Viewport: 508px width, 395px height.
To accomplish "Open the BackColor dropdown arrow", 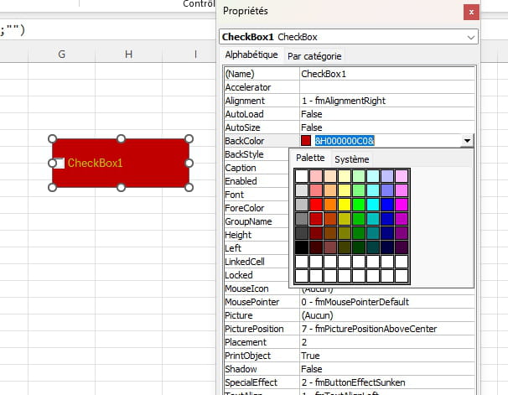I will [467, 141].
